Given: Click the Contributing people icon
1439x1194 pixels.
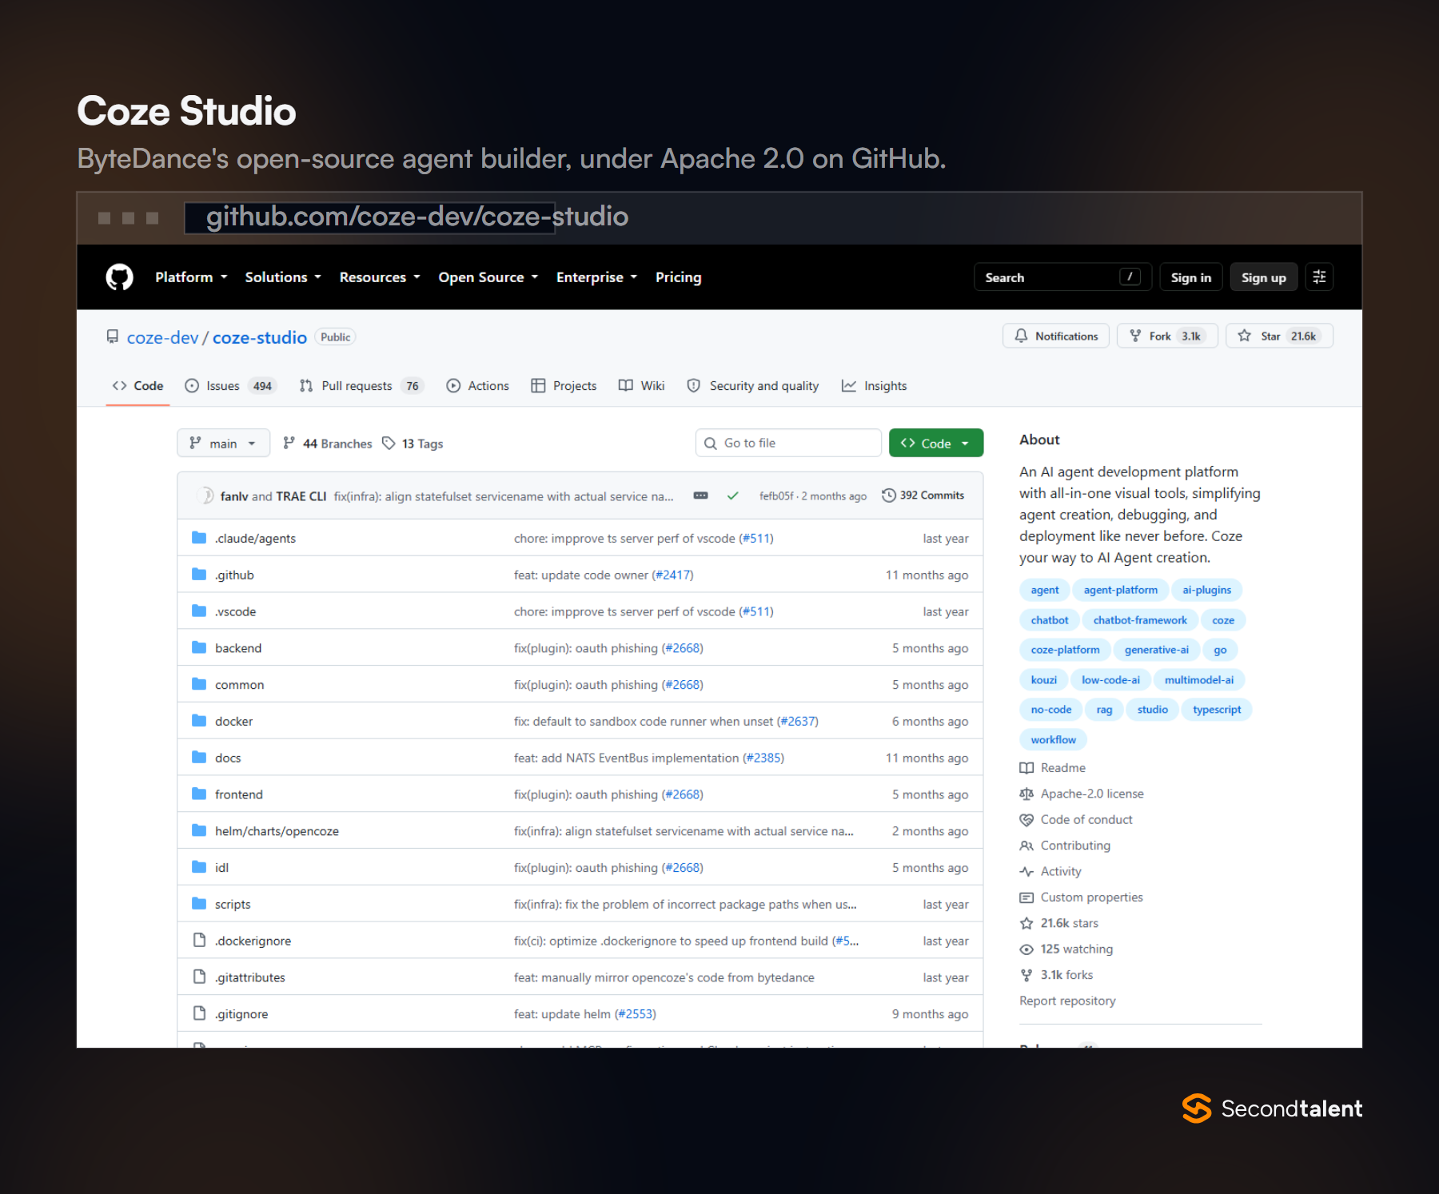Looking at the screenshot, I should [x=1026, y=846].
